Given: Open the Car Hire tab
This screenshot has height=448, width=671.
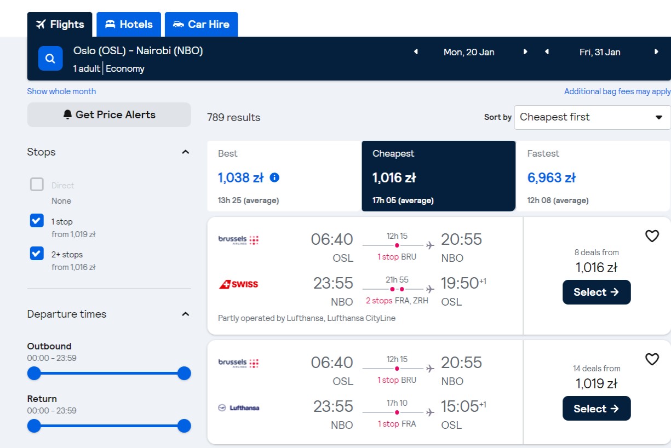Looking at the screenshot, I should tap(201, 24).
